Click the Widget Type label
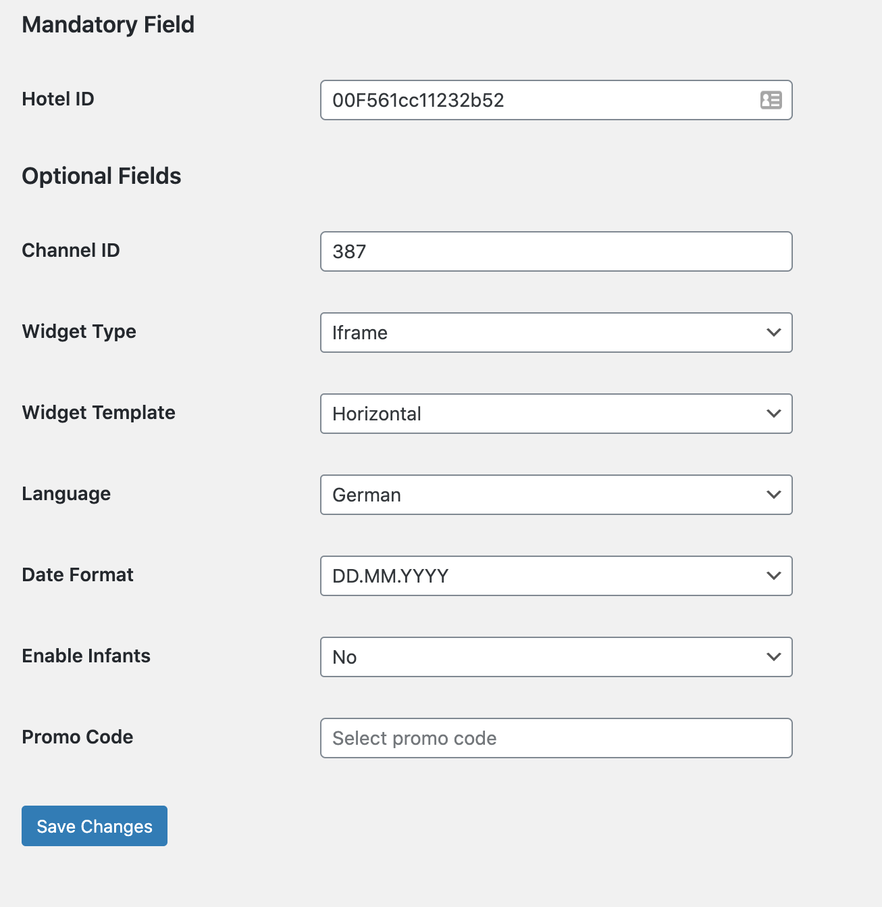This screenshot has height=907, width=882. 79,332
